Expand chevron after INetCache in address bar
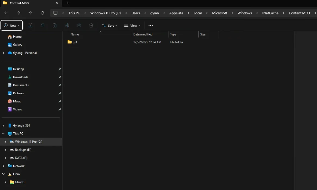 click(x=283, y=13)
